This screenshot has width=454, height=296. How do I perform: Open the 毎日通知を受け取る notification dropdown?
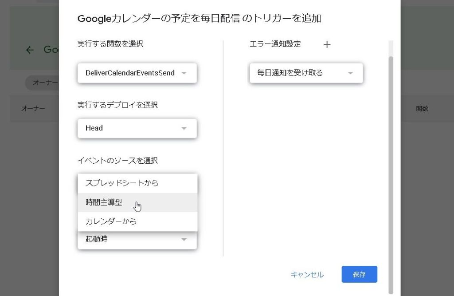click(306, 73)
